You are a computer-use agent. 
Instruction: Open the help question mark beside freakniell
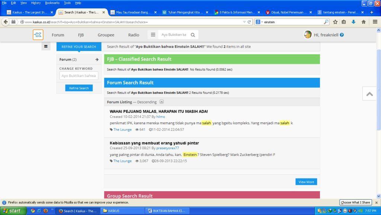(342, 35)
